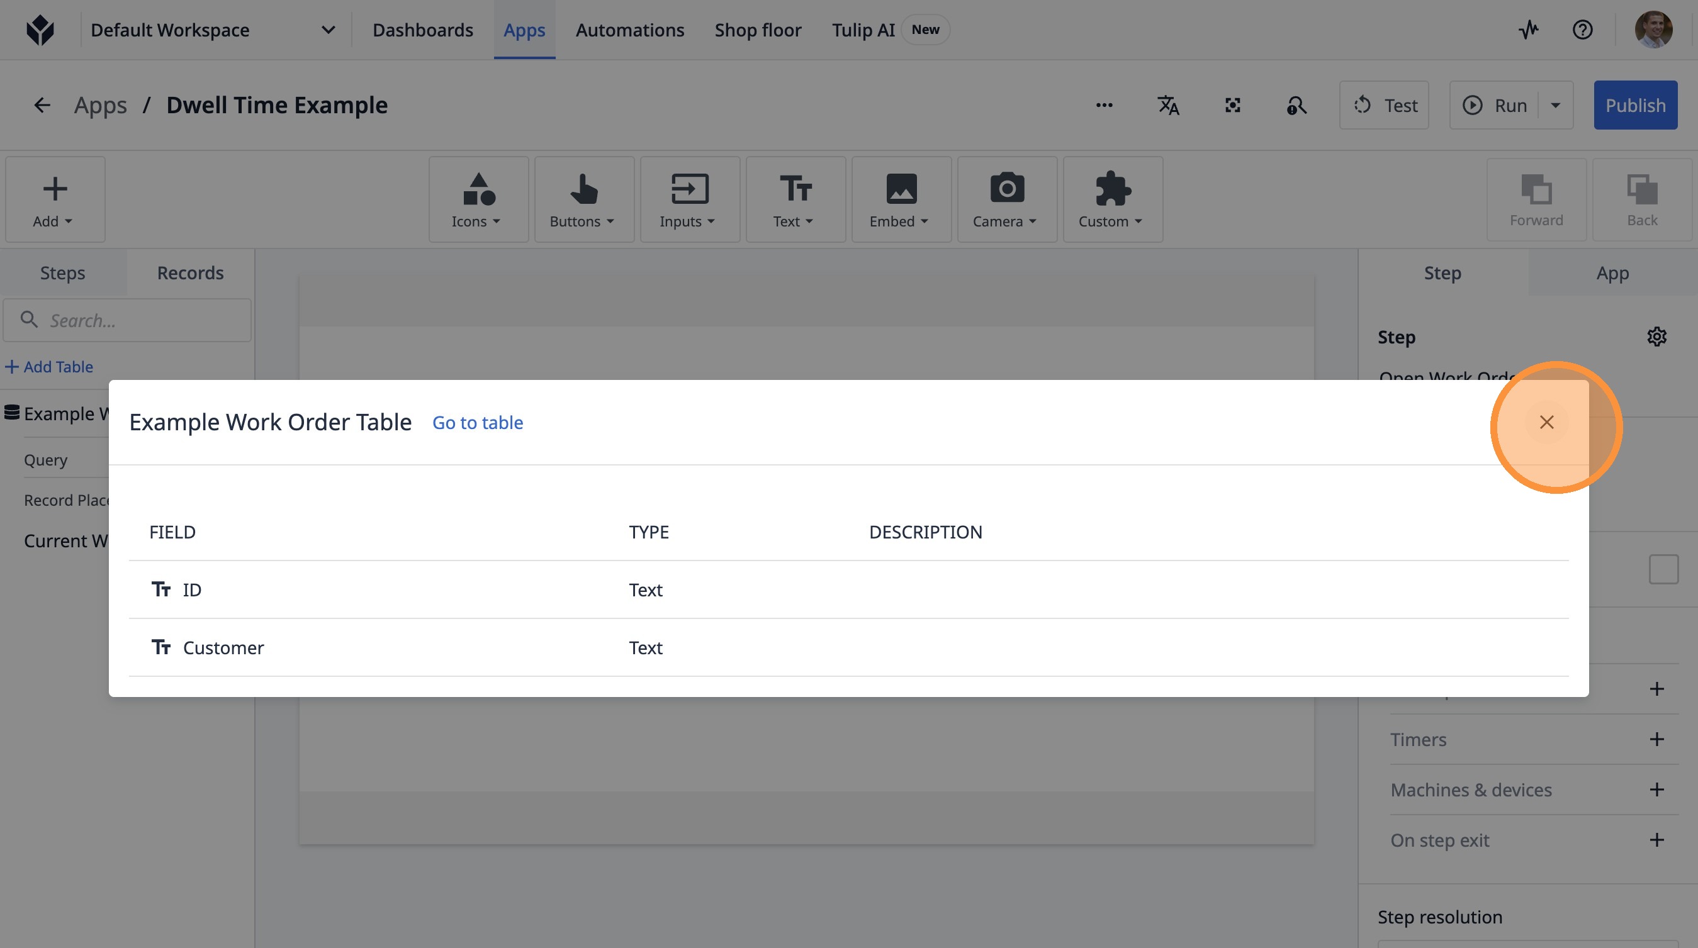Click the focus frame icon in header
Screen dimensions: 1698x948
[1233, 106]
